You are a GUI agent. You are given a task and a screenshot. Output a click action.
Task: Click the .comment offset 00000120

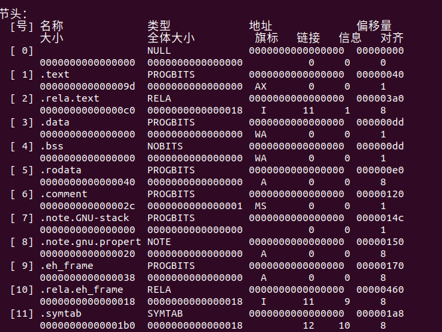(380, 194)
